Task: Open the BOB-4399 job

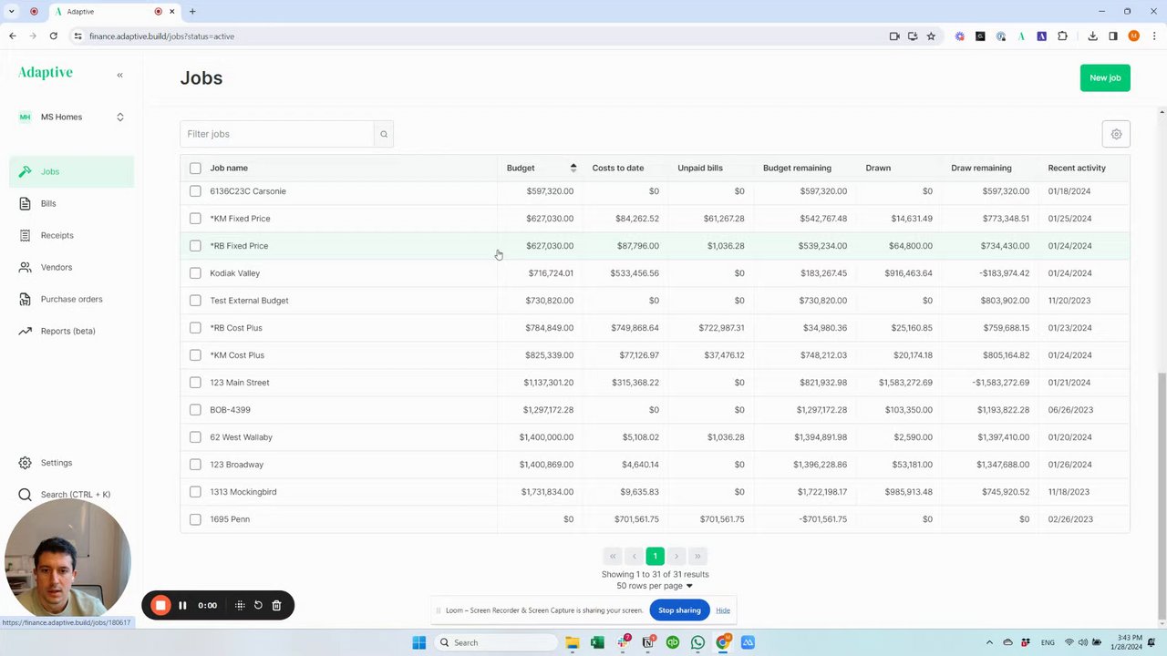Action: coord(230,410)
